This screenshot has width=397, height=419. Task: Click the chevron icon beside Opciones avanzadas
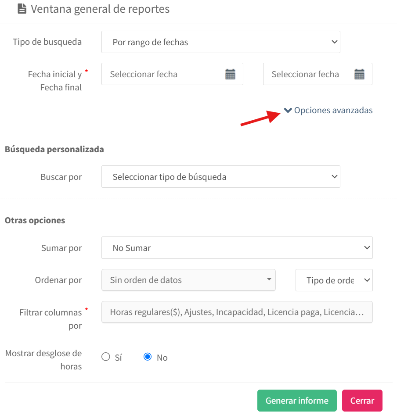coord(288,110)
